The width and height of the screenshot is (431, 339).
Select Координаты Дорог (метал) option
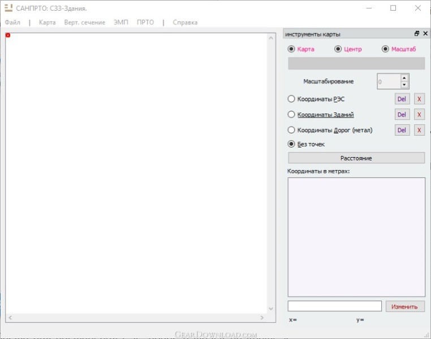330,130
